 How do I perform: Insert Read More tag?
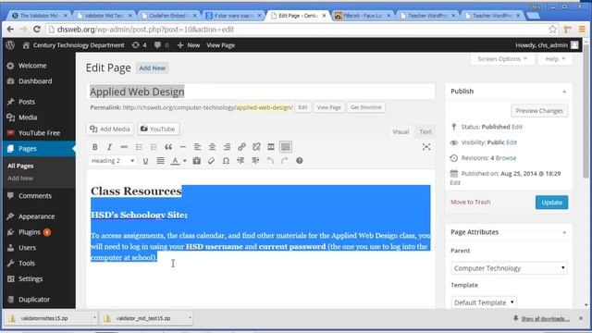[x=271, y=147]
